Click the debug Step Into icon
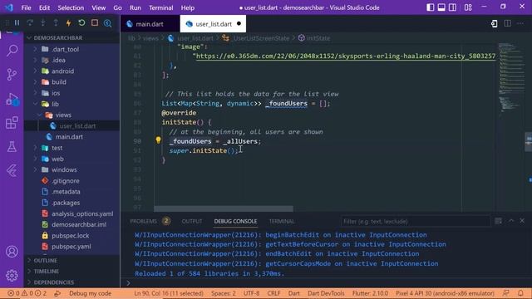Screen dimensions: 532x299 pyautogui.click(x=42, y=23)
